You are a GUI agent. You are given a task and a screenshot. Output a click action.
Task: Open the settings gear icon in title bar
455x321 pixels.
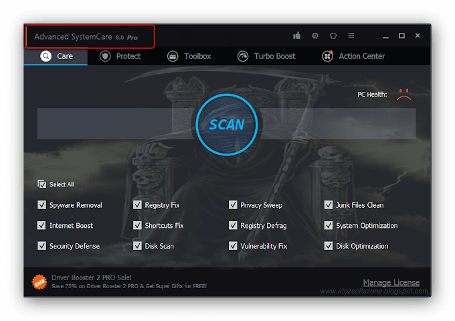tap(315, 36)
